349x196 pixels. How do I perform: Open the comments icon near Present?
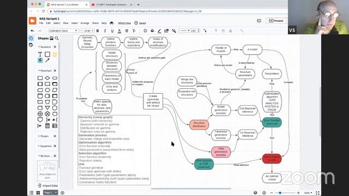[259, 21]
